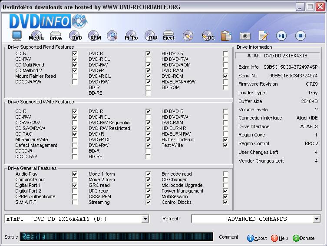
Task: Toggle CSS/CPPM checkbox
Action: (x=148, y=196)
